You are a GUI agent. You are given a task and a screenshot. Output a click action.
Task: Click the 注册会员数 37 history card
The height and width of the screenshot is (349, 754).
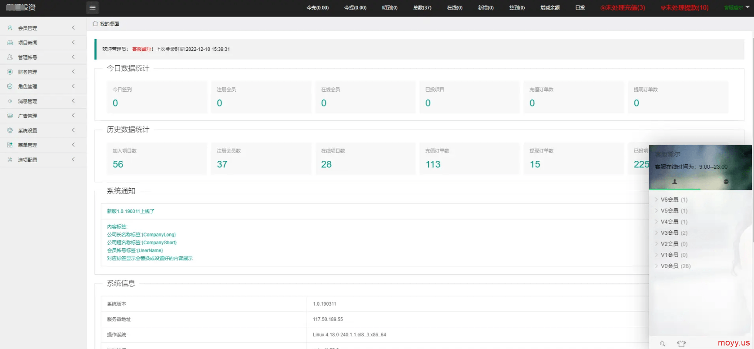tap(261, 158)
